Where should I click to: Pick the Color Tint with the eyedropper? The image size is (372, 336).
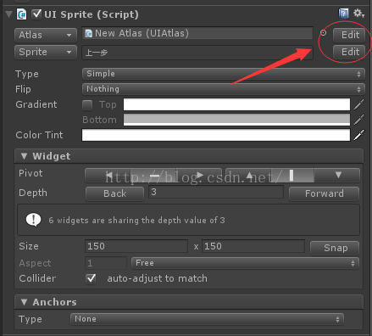pyautogui.click(x=358, y=135)
